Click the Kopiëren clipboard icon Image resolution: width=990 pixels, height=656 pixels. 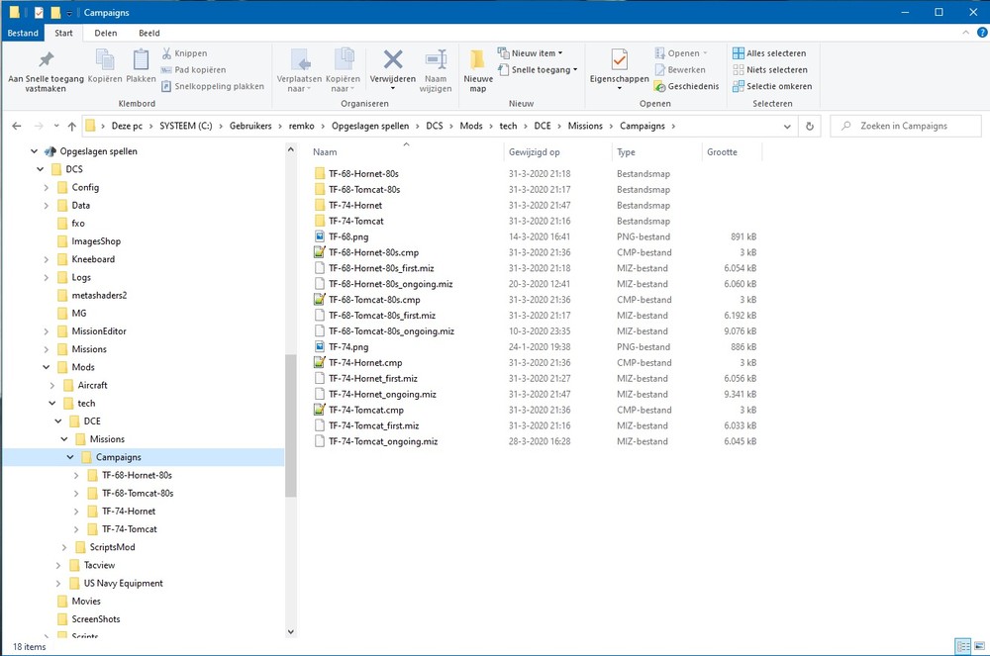(105, 65)
